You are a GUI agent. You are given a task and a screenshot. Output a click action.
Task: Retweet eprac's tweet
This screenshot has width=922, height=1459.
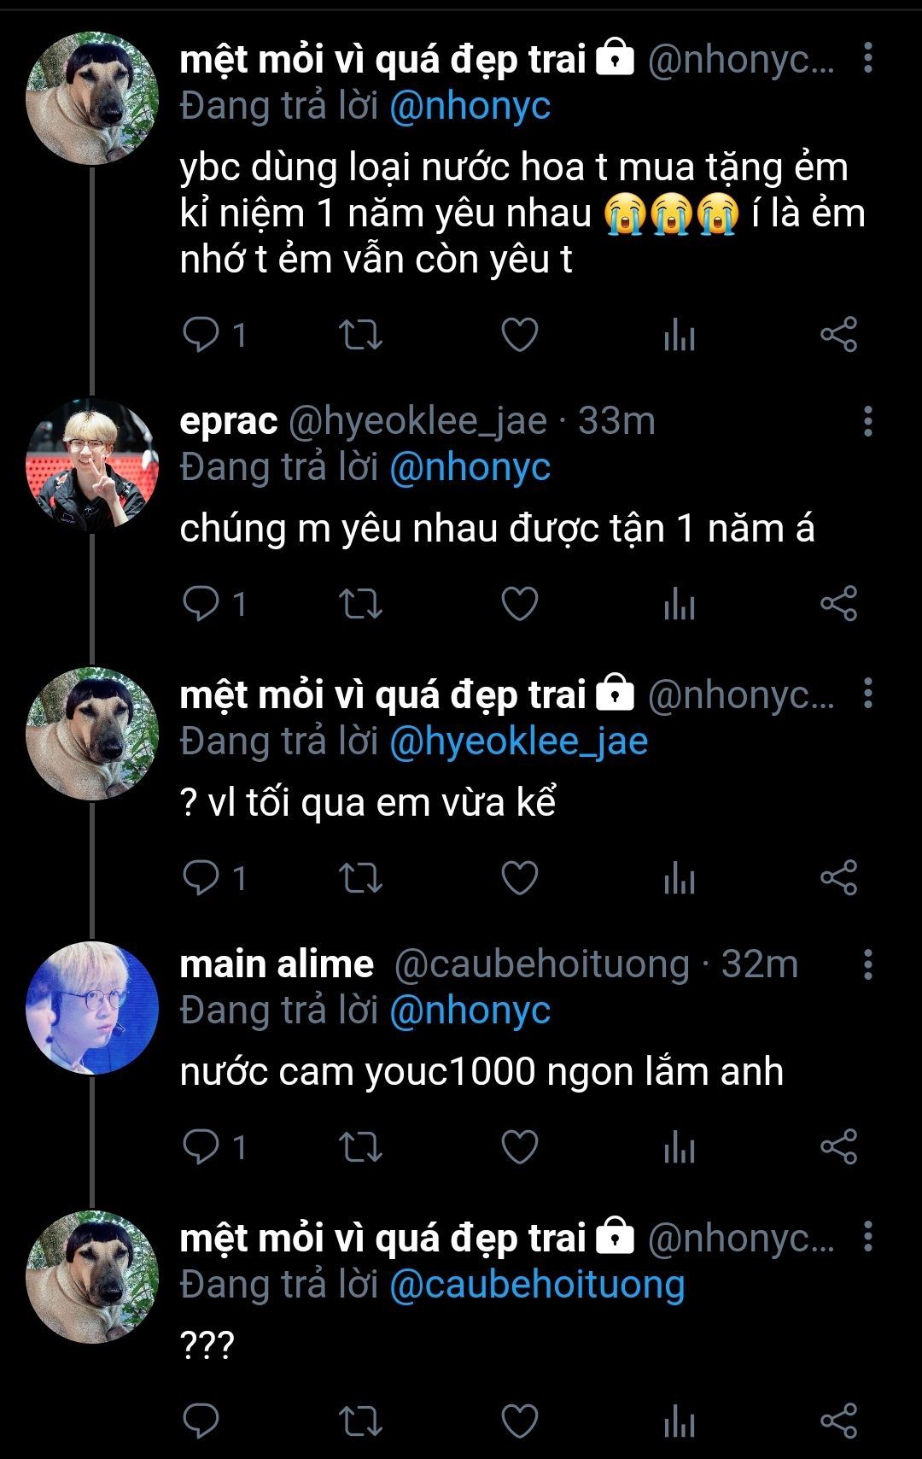click(x=360, y=604)
